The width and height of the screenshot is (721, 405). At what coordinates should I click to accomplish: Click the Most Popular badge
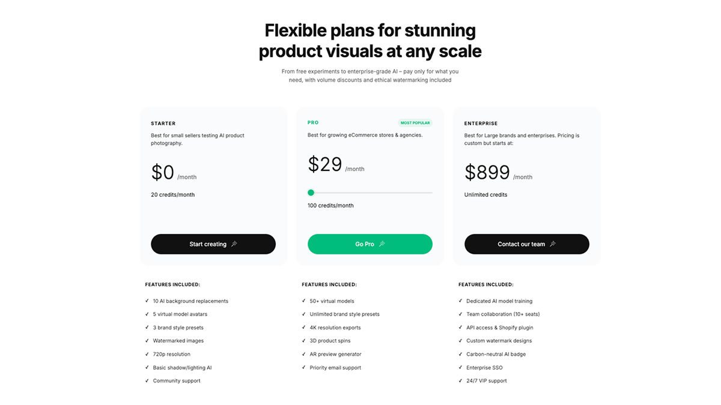415,123
